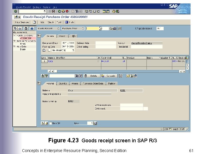206x154 pixels.
Task: Switch to the Vendor header tab
Action: (62, 36)
